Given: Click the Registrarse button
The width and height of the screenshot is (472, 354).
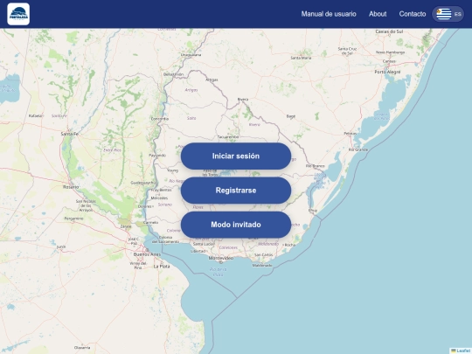Looking at the screenshot, I should [x=236, y=191].
